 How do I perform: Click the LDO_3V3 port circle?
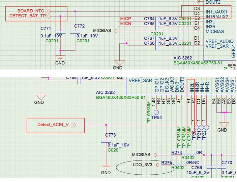[158, 165]
